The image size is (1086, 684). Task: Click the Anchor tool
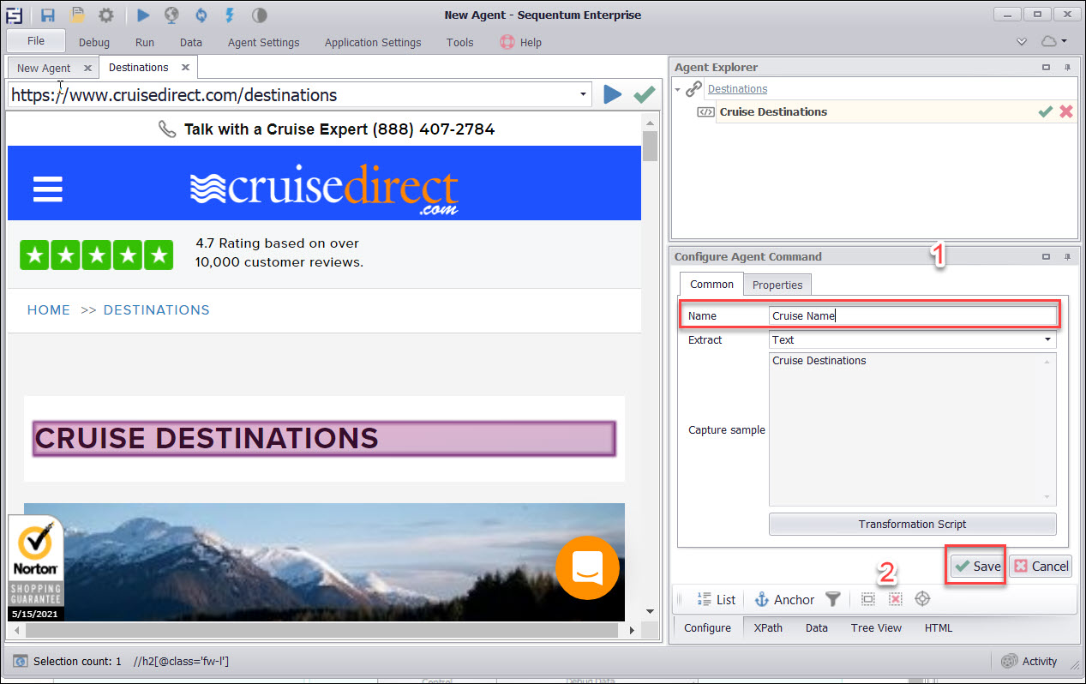[783, 599]
